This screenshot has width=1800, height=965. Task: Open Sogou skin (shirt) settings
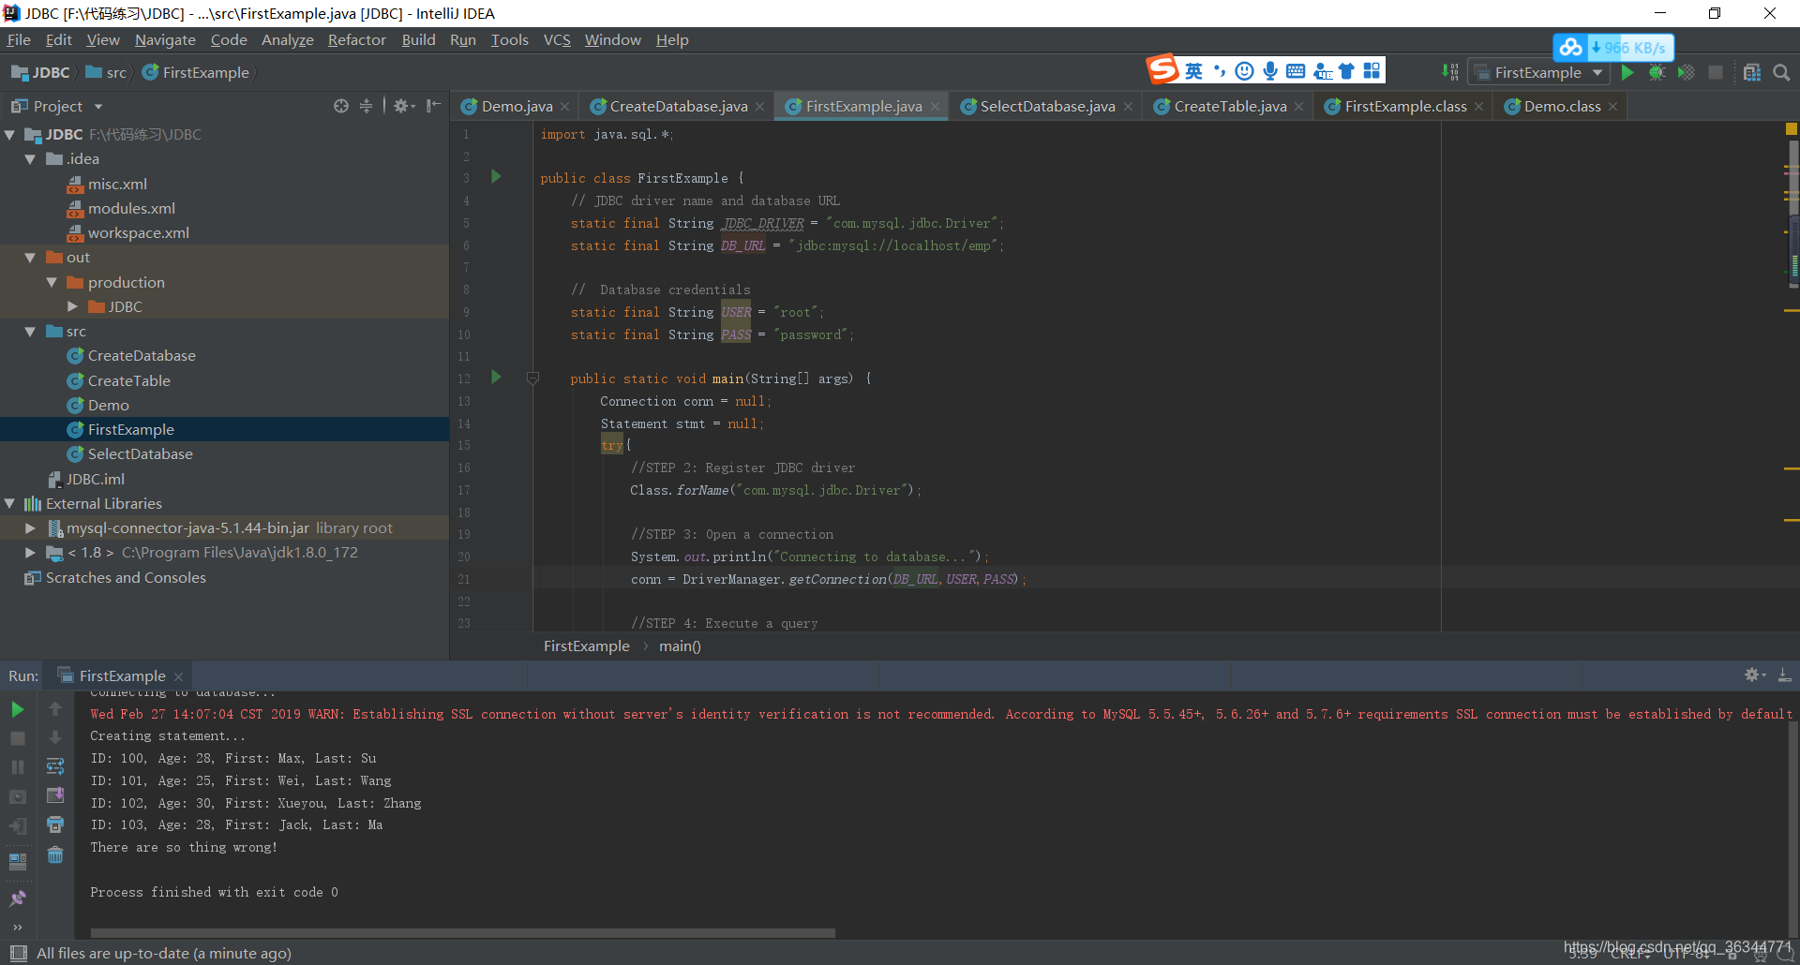tap(1346, 71)
